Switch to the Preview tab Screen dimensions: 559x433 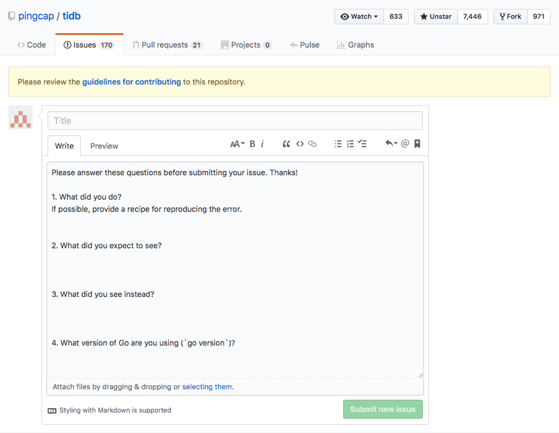click(104, 146)
